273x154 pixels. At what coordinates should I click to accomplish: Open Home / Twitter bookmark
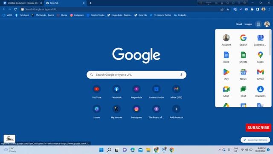(x=160, y=15)
